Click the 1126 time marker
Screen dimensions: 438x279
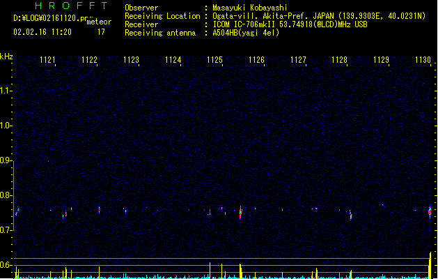click(x=256, y=60)
